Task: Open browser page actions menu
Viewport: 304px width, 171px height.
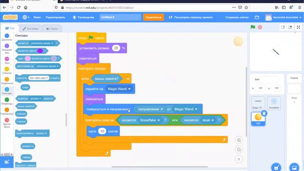Action: coord(234,8)
